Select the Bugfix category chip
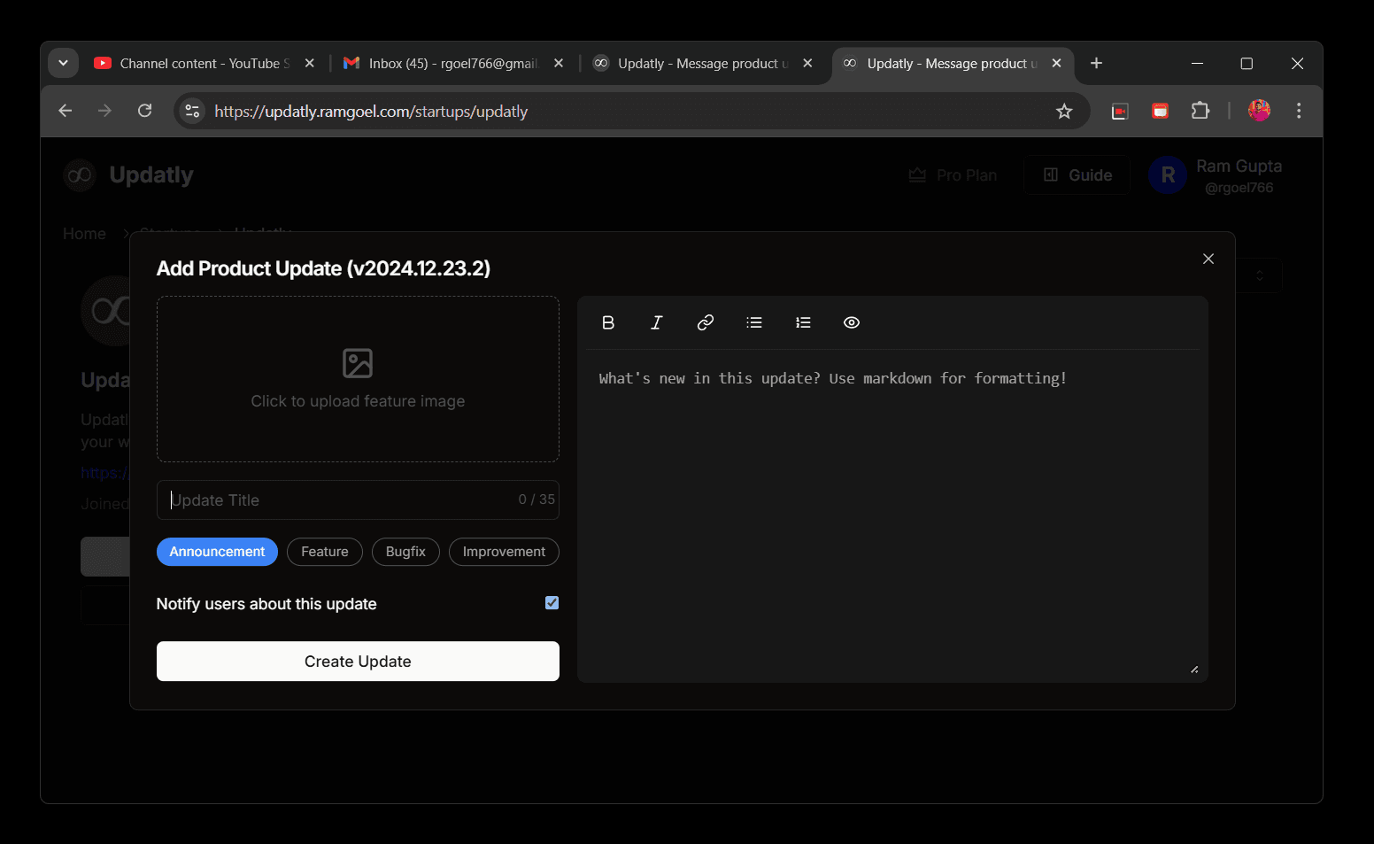Viewport: 1374px width, 844px height. tap(405, 552)
